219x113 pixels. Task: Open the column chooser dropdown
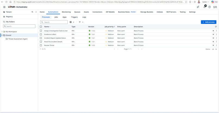72,22
